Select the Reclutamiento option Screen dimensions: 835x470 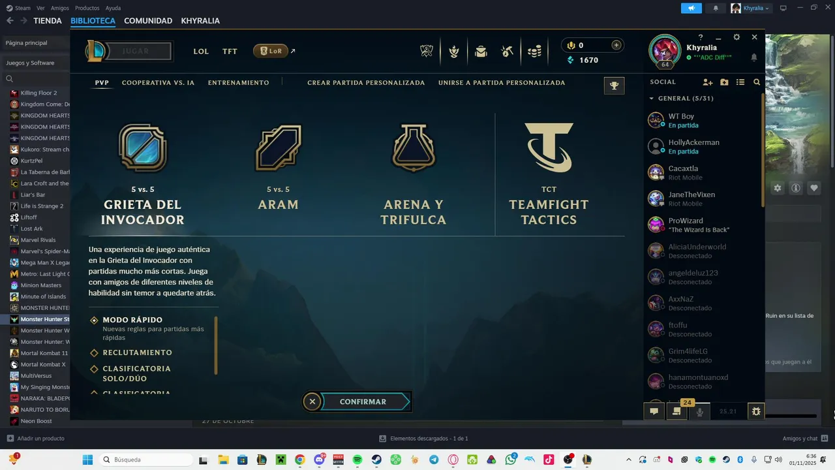point(137,352)
